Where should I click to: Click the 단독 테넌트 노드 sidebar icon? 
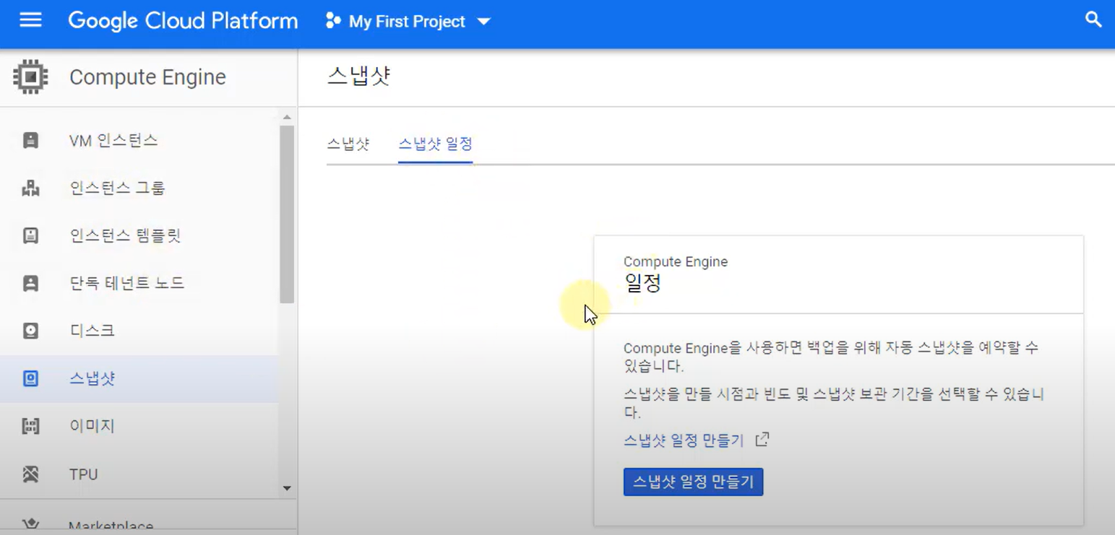click(30, 283)
